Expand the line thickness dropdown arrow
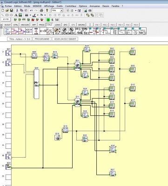168x186 pixels. 30,15
